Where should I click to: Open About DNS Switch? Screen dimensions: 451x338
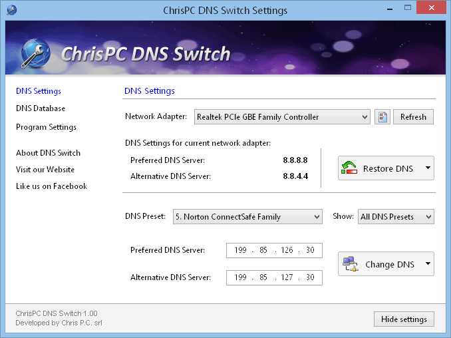point(48,153)
